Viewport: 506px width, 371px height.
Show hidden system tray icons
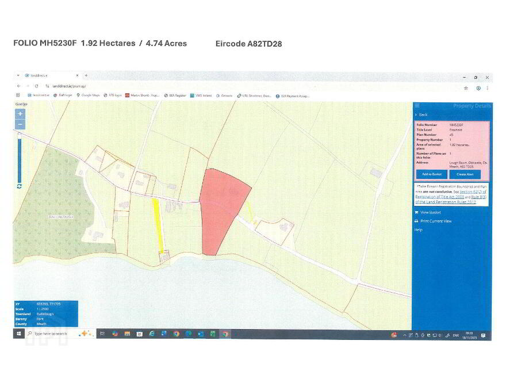pyautogui.click(x=405, y=335)
